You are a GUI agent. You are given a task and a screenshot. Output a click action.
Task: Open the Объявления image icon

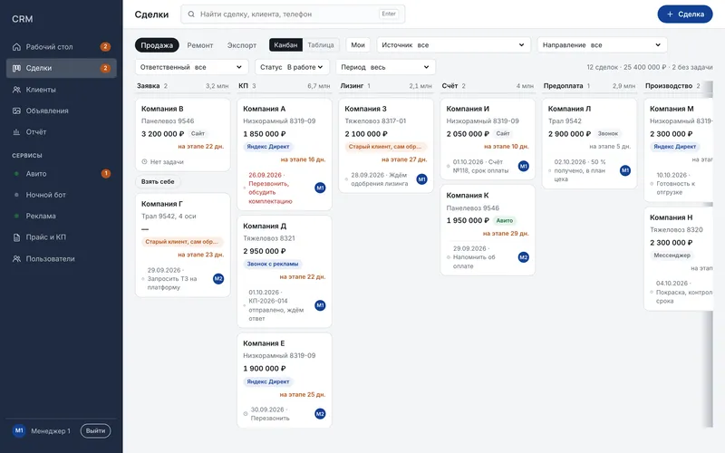click(16, 111)
